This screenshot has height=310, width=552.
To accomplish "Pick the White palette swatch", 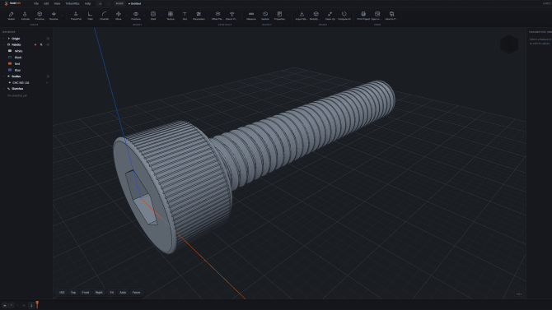I will (10, 51).
